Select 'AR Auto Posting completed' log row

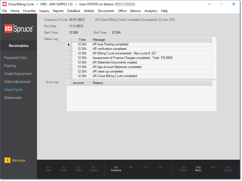tap(139, 44)
